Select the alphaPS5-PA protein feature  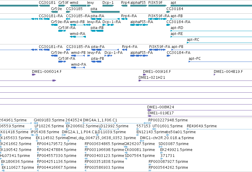(x=139, y=56)
